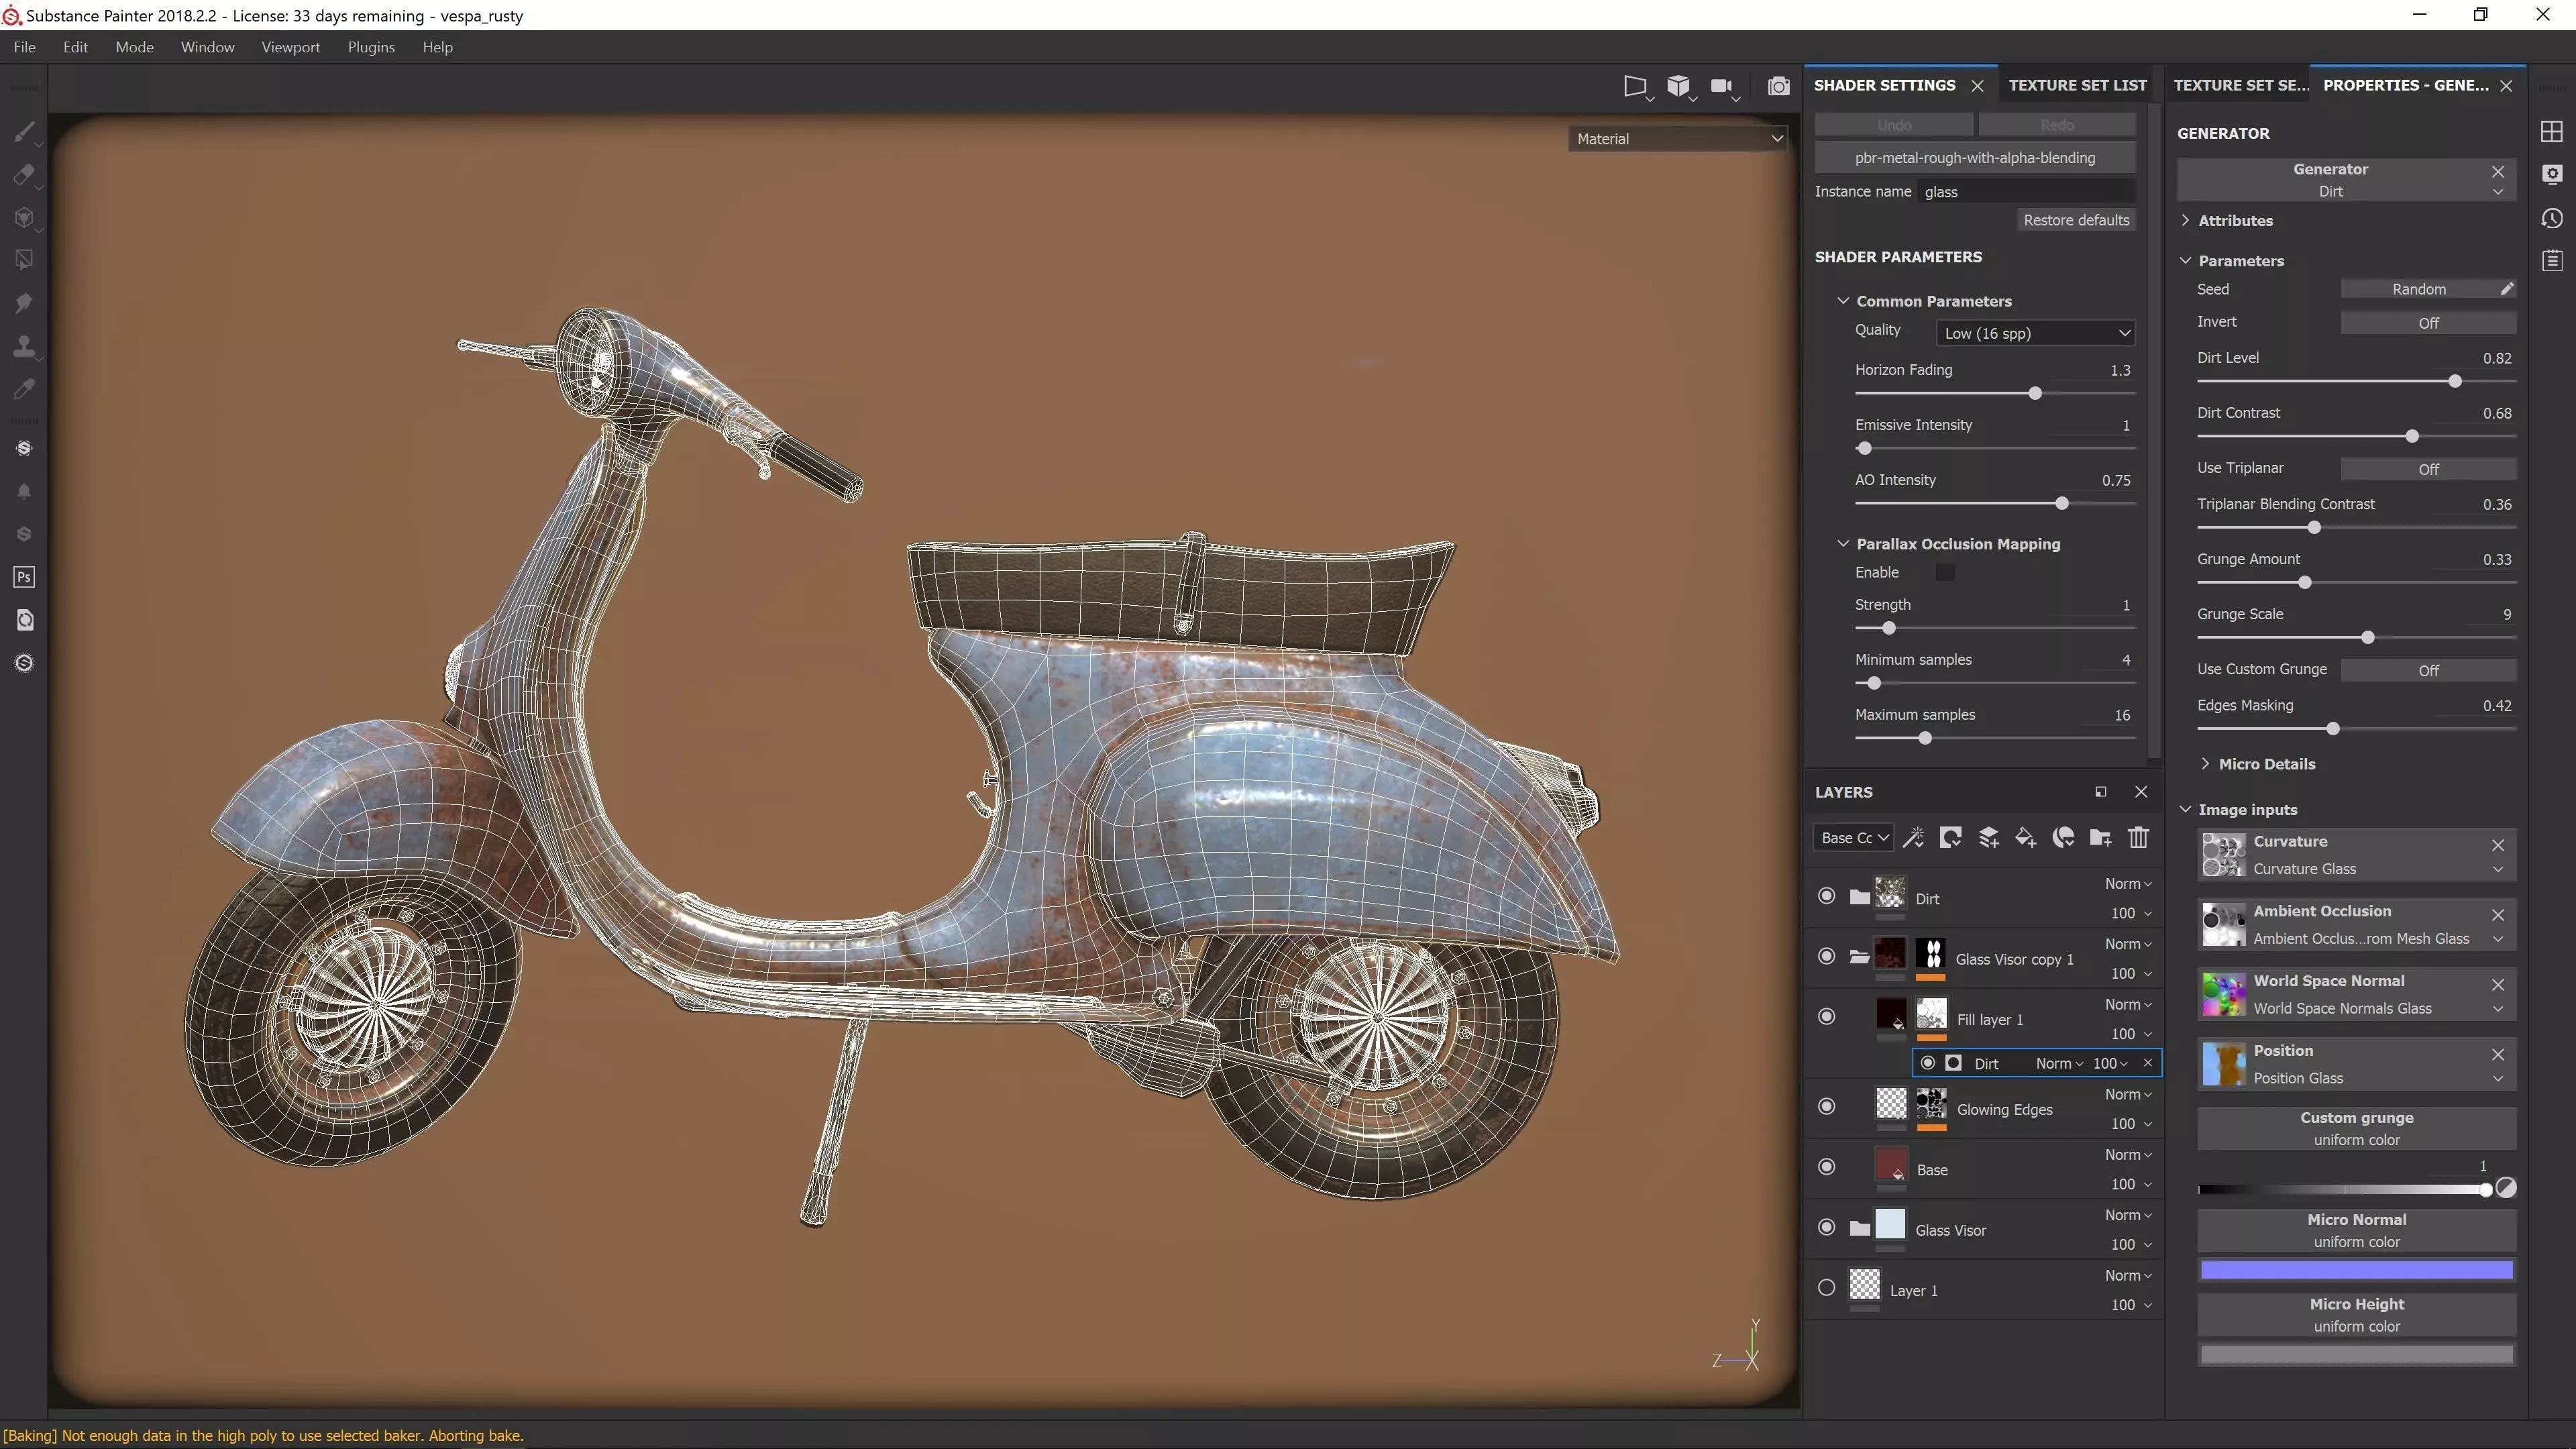The width and height of the screenshot is (2576, 1449).
Task: Enable Parallax Occlusion Mapping checkbox
Action: tap(1944, 572)
